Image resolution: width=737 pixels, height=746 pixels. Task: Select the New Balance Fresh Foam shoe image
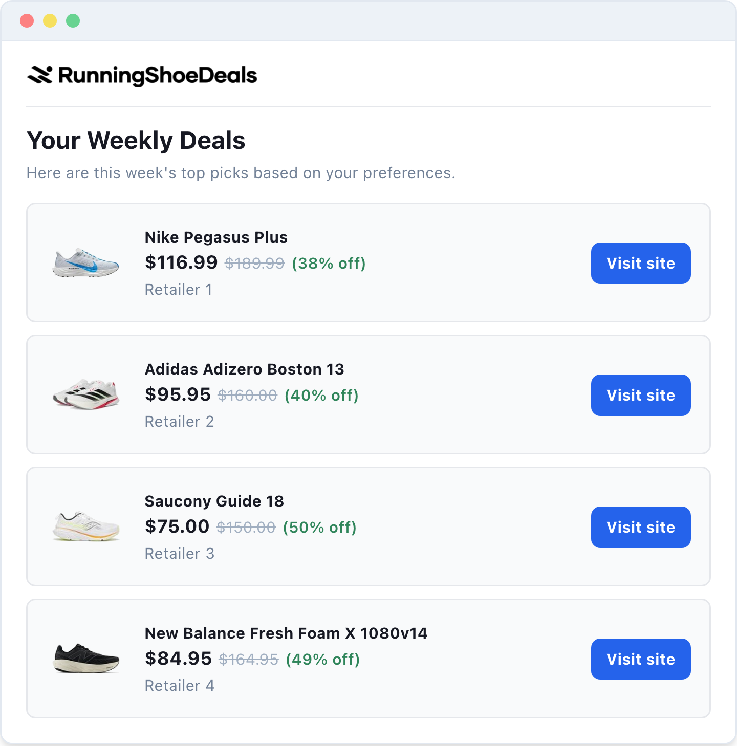(85, 659)
